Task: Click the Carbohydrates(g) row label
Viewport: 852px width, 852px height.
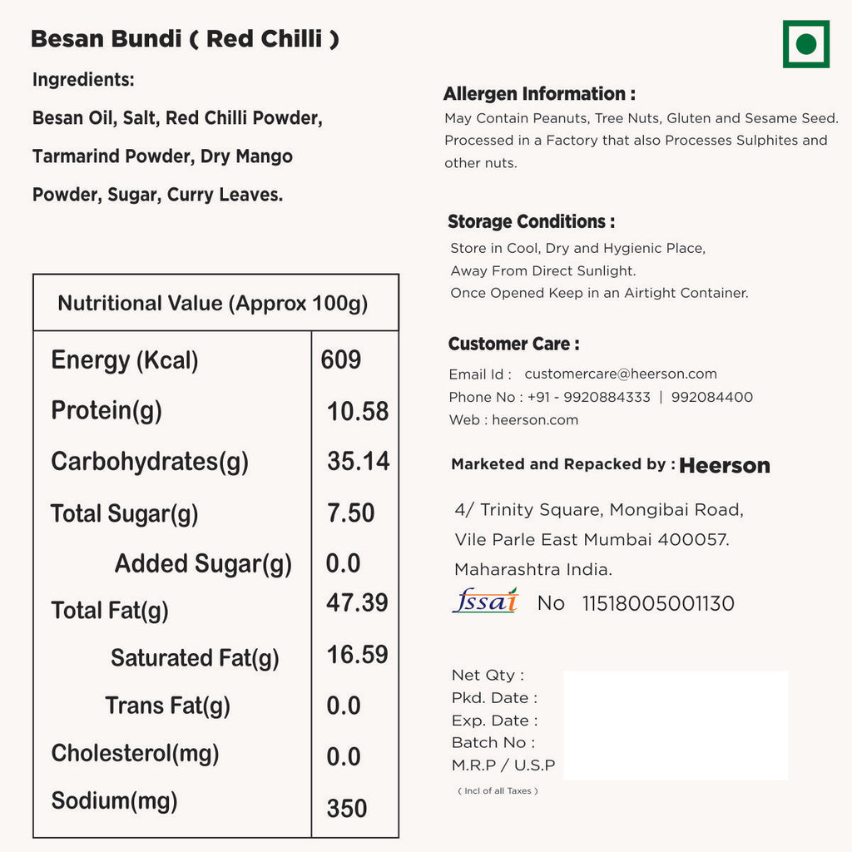Action: [150, 462]
